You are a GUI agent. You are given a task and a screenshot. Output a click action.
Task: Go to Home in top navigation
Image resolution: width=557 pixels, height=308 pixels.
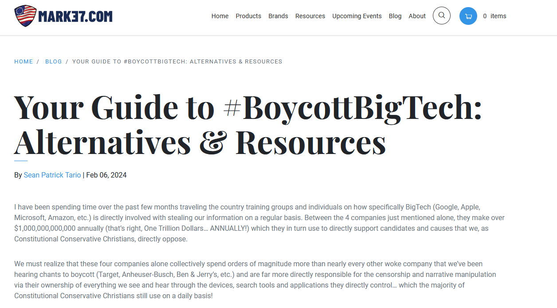(x=220, y=16)
